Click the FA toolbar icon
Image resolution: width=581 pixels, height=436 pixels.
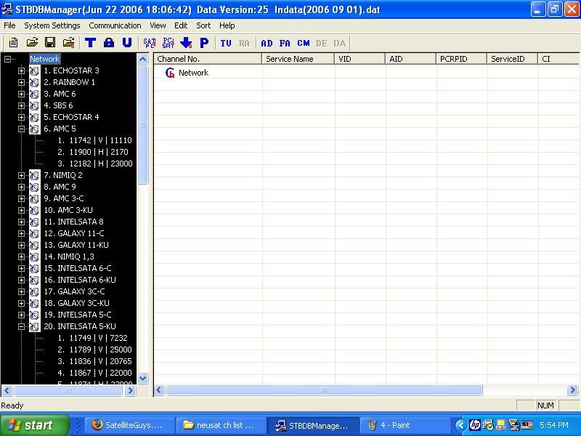pos(285,44)
